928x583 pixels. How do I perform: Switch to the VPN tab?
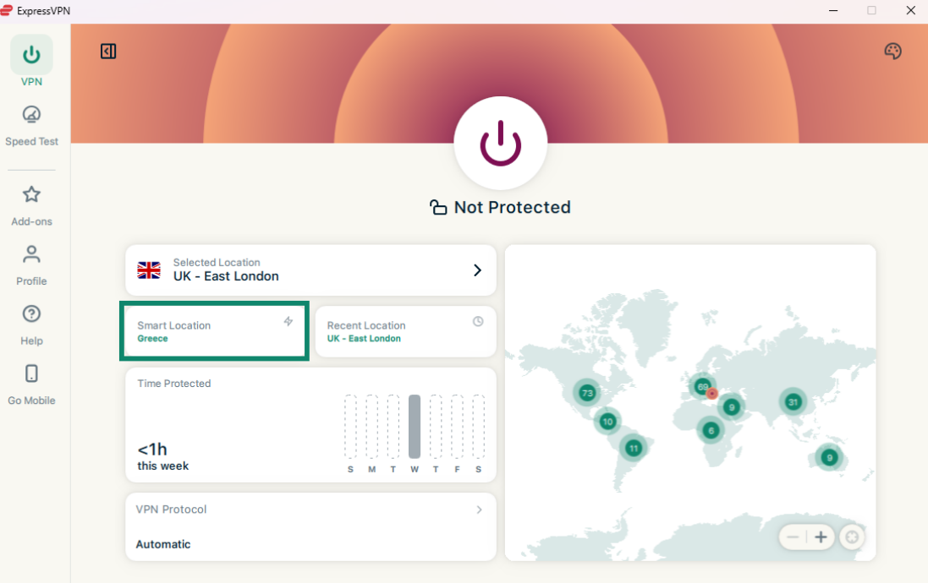(x=31, y=63)
